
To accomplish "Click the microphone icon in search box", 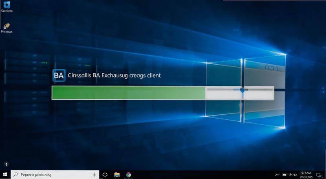I will 95,175.
